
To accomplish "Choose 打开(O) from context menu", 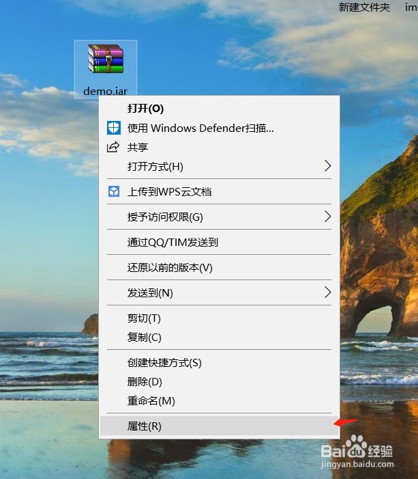I will 219,109.
